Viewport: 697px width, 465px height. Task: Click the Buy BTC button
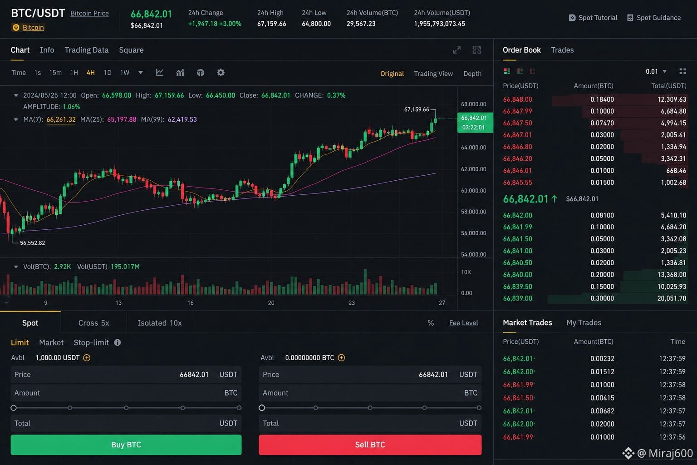[x=126, y=445]
